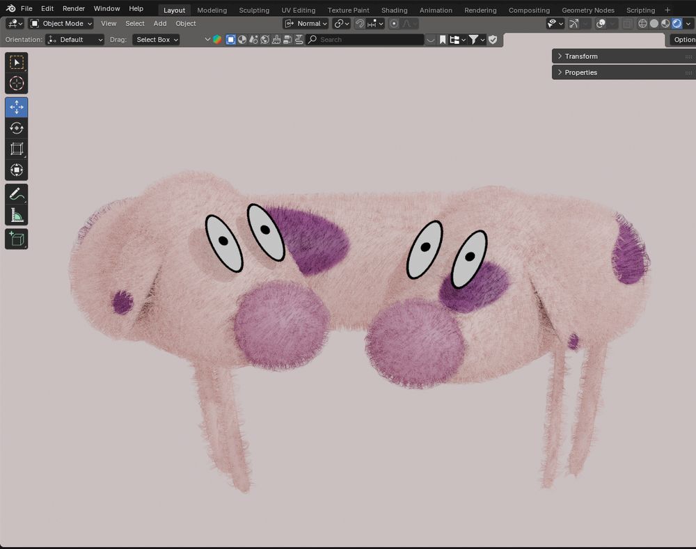Click the Options button
The image size is (696, 549).
[683, 40]
